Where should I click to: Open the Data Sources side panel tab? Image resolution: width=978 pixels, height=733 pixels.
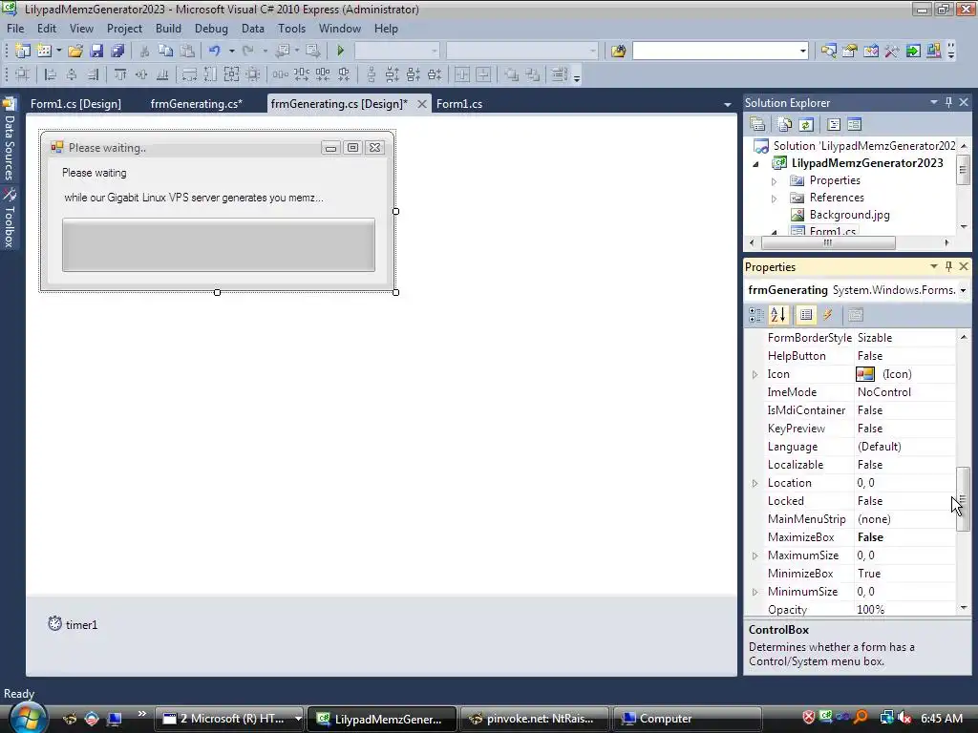(x=10, y=138)
